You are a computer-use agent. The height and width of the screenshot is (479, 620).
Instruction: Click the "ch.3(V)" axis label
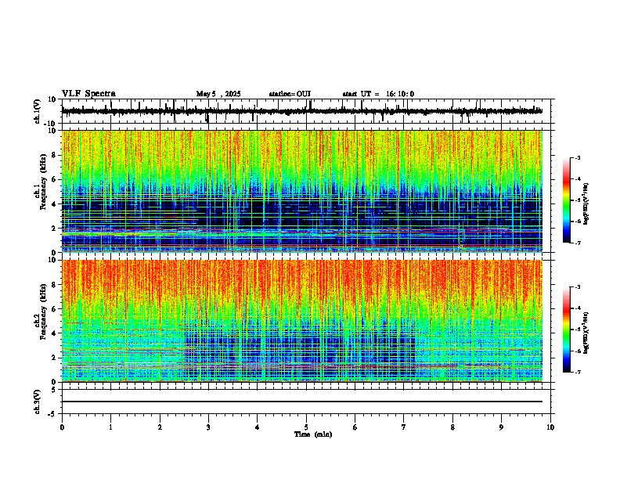coord(38,402)
